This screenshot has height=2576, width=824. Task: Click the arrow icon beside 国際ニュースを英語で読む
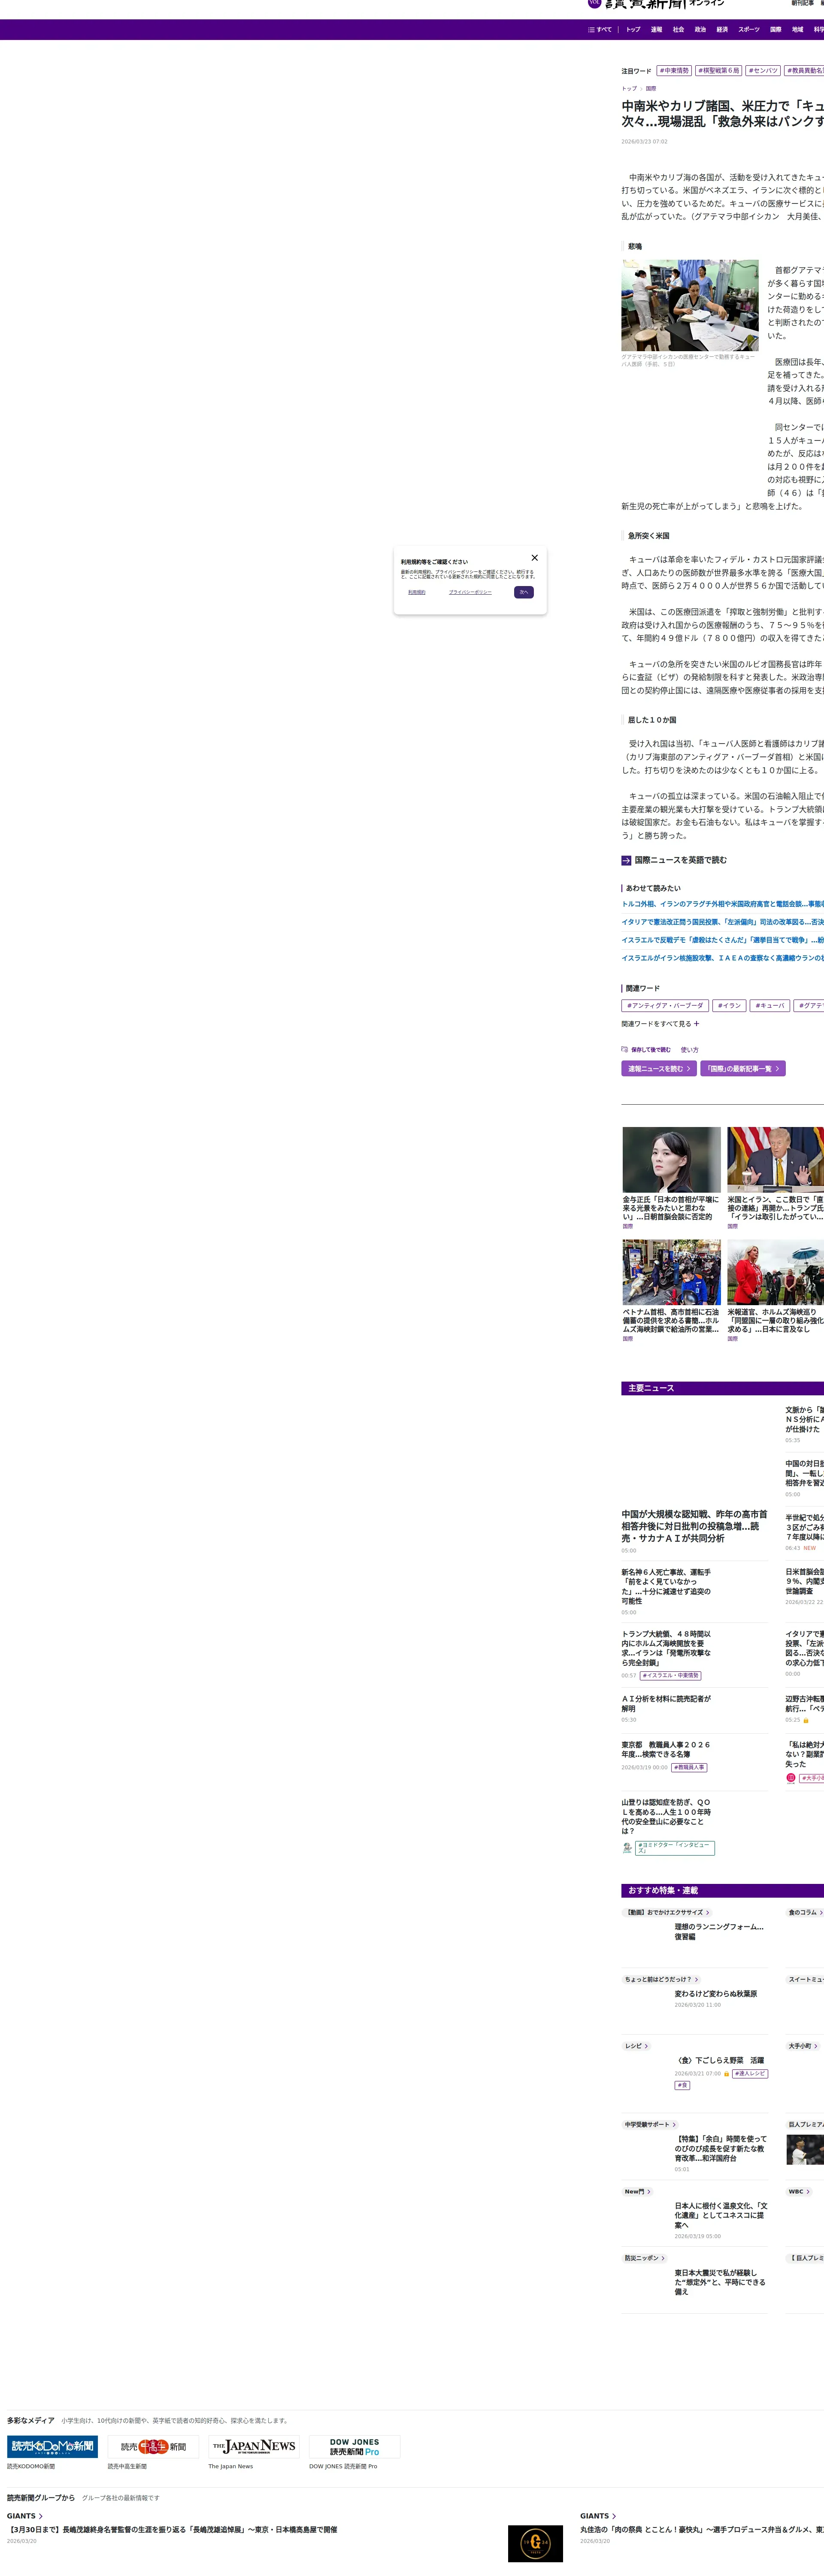(626, 860)
